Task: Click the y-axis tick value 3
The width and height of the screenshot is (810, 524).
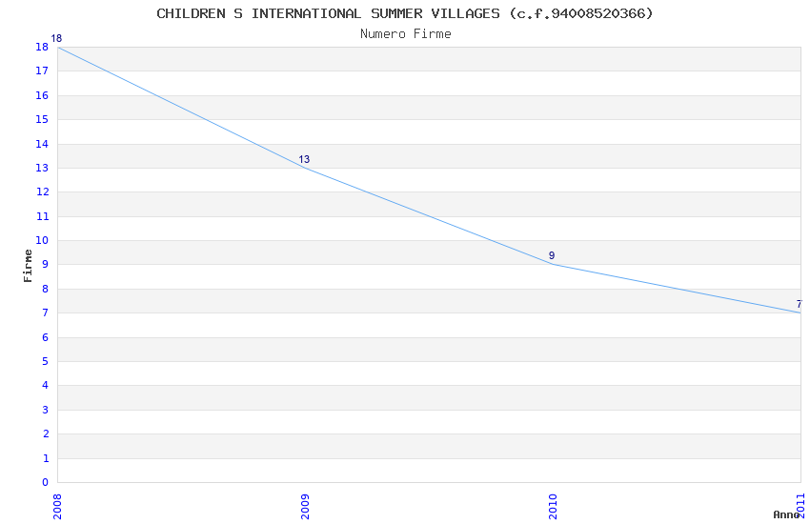Action: tap(45, 410)
